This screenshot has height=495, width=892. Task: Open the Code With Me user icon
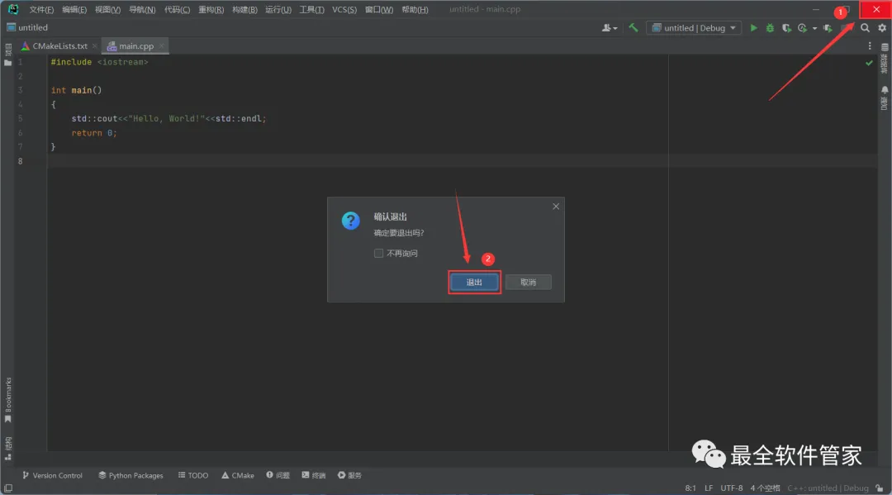610,28
